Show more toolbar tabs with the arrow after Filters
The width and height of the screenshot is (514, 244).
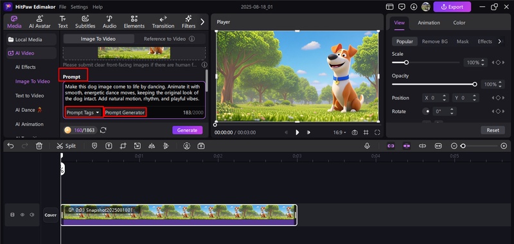[x=202, y=22]
